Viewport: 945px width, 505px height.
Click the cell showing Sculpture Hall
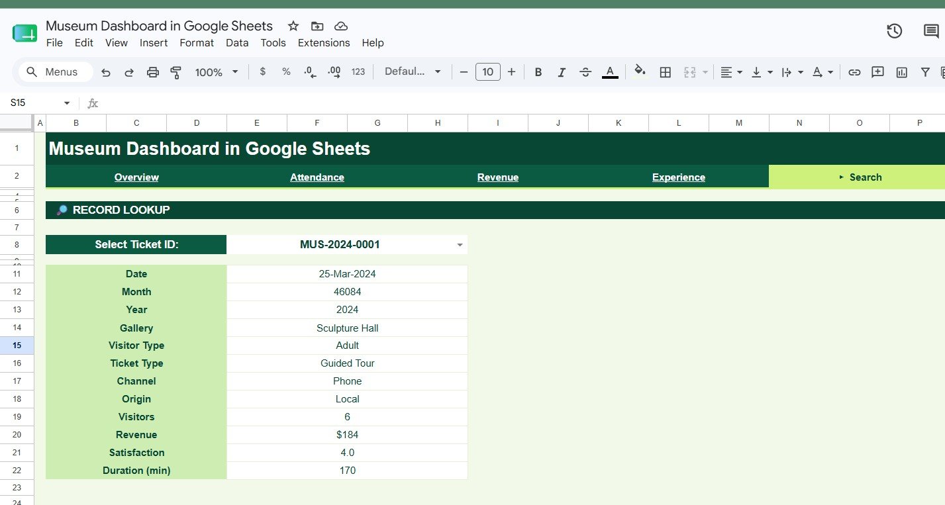pos(347,328)
